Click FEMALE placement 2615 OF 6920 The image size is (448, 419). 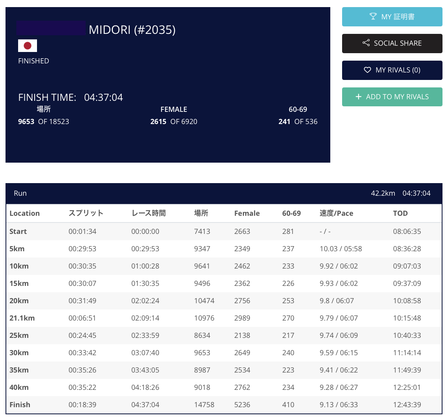click(174, 121)
